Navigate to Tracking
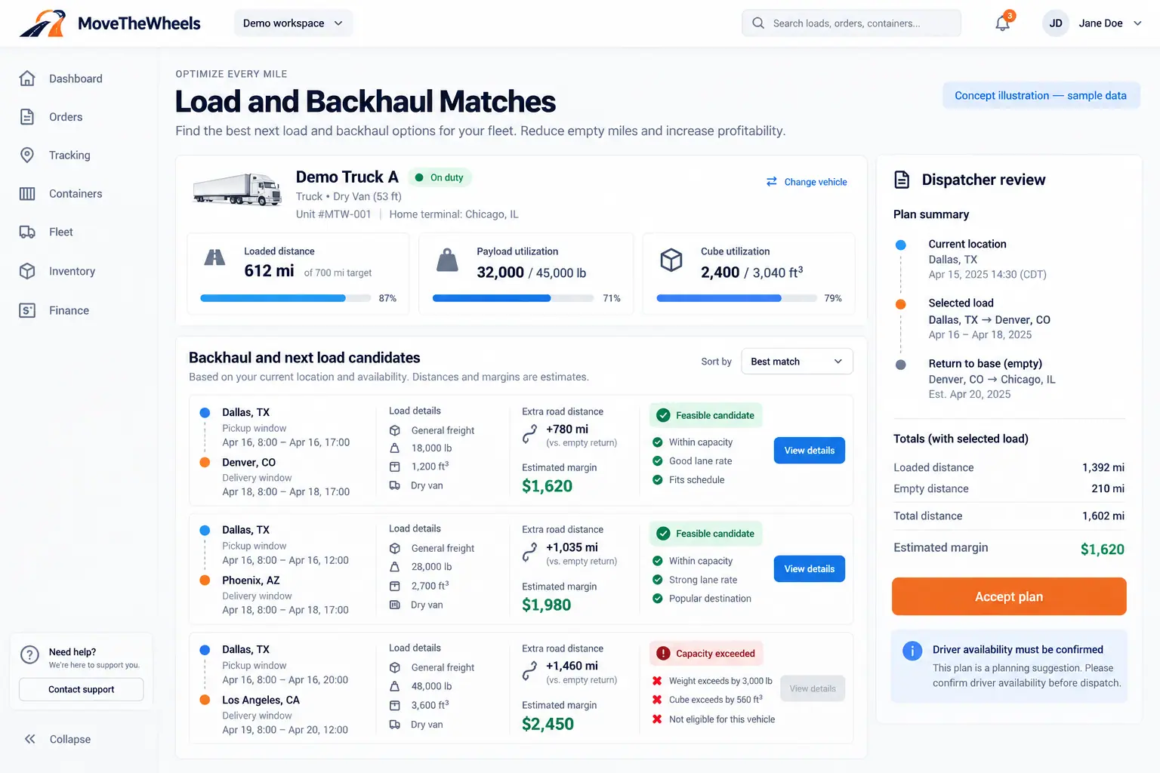This screenshot has height=773, width=1160. pyautogui.click(x=69, y=155)
